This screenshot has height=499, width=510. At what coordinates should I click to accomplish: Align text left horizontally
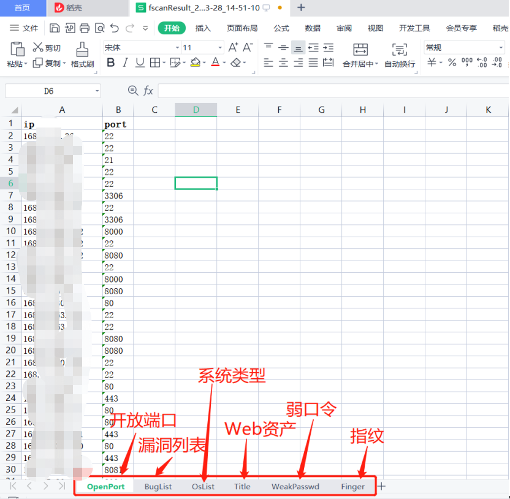click(x=268, y=63)
